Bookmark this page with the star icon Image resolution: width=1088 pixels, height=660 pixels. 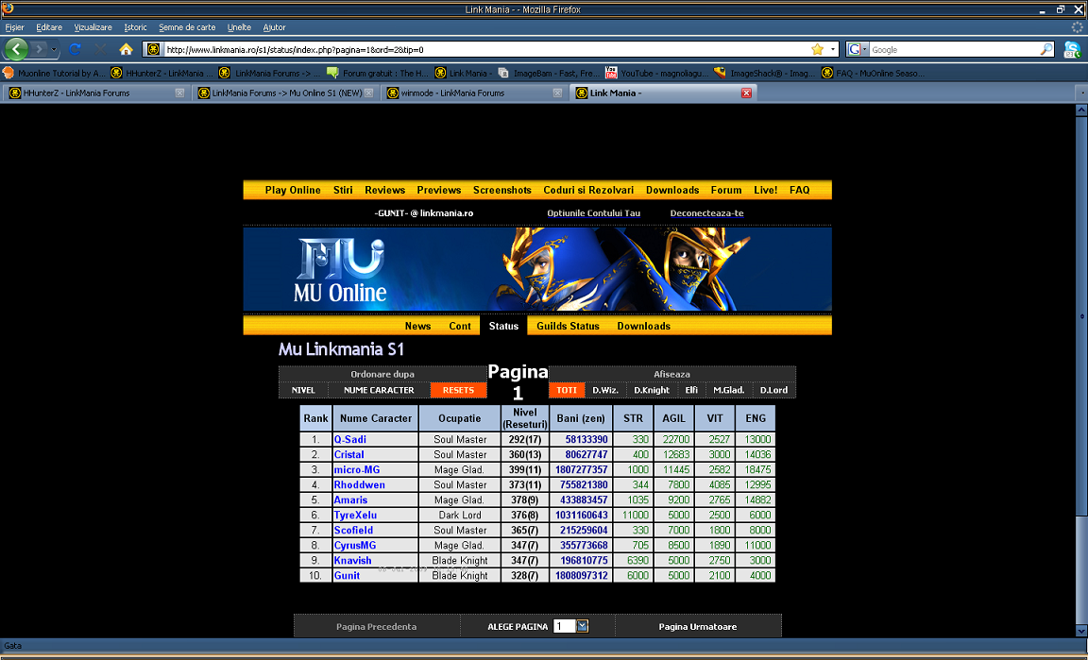(817, 49)
